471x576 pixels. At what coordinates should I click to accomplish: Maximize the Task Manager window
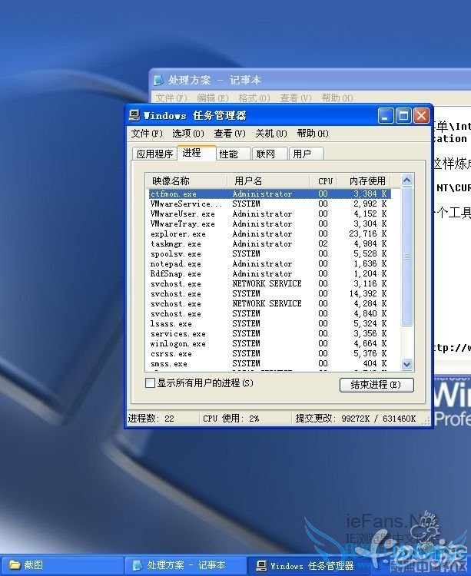click(x=403, y=116)
